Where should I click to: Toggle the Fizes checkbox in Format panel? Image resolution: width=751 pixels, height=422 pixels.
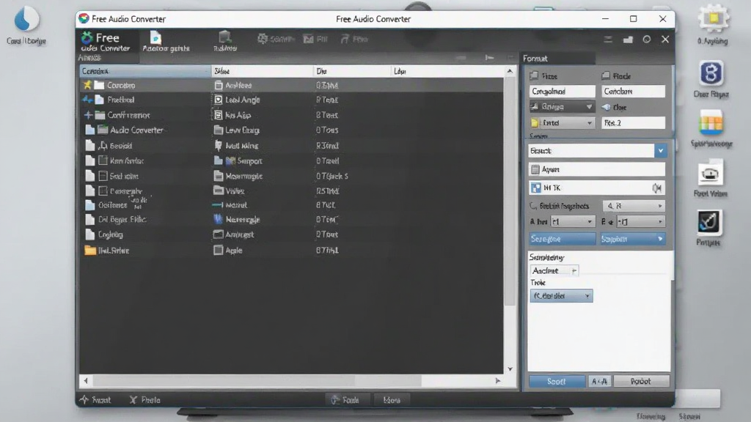pos(534,75)
